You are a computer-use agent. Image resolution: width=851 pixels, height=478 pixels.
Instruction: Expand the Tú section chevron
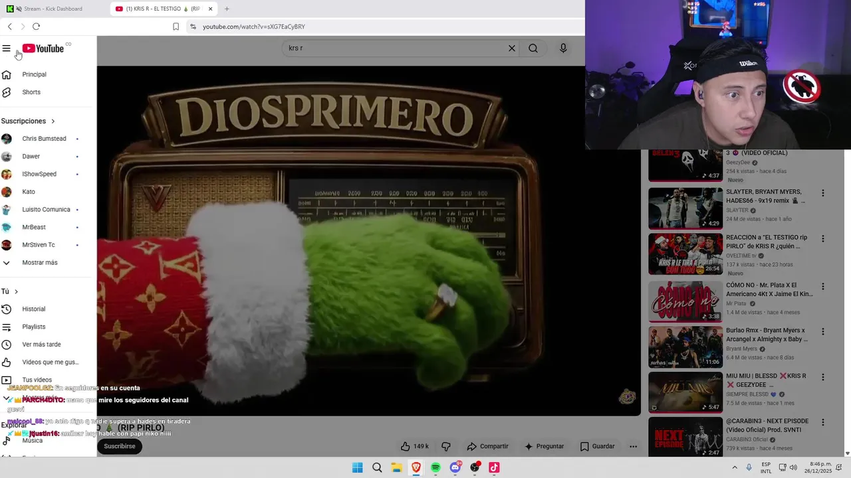16,291
